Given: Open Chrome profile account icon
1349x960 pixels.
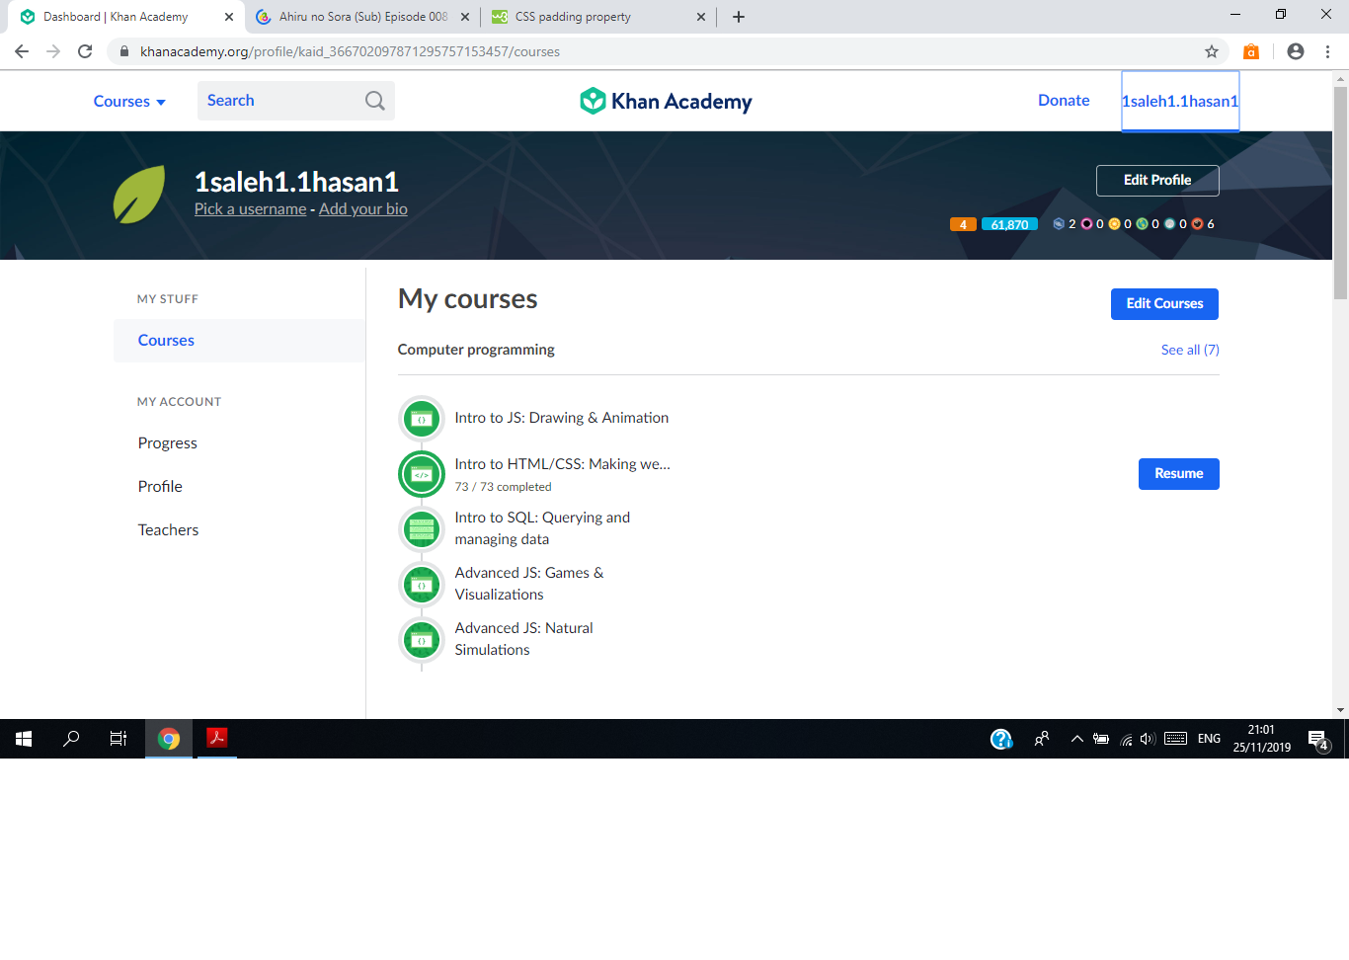Looking at the screenshot, I should click(x=1296, y=51).
